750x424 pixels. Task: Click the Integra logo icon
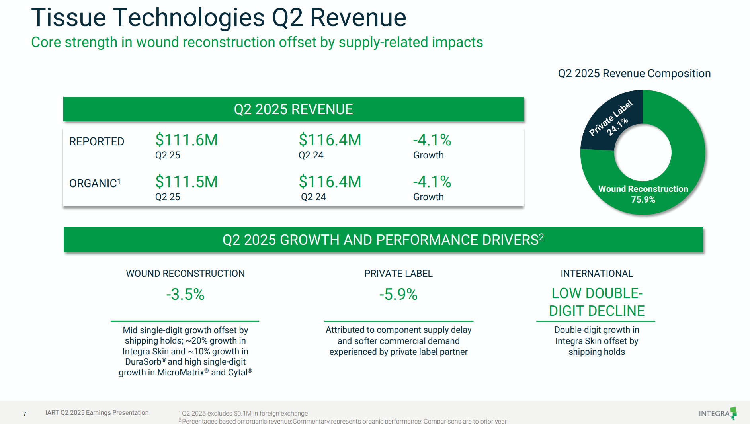[x=733, y=413]
